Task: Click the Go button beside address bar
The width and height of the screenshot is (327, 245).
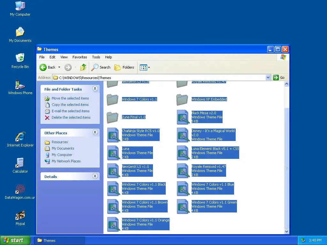Action: [279, 78]
